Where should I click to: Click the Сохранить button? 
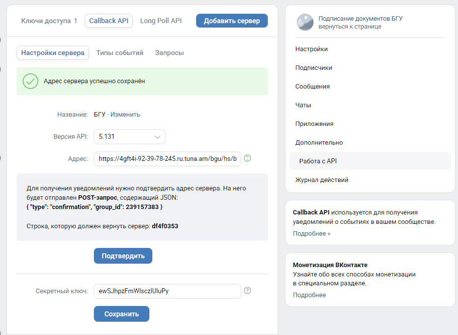[x=121, y=314]
